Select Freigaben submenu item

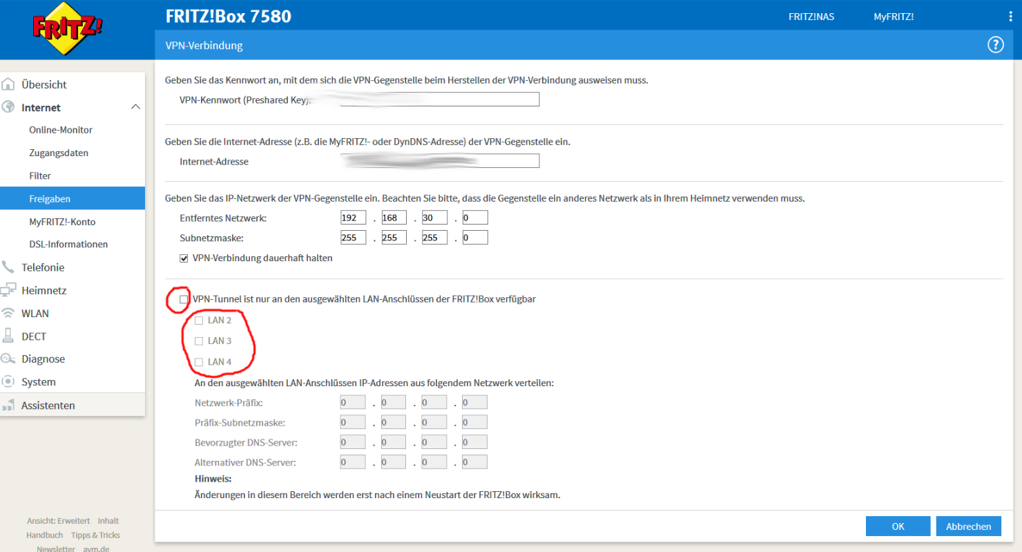pyautogui.click(x=73, y=198)
